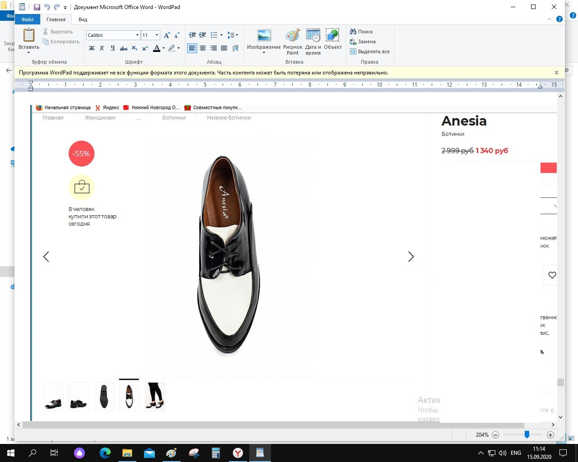This screenshot has width=578, height=462.
Task: Toggle strikethrough formatting (abc)
Action: 123,48
